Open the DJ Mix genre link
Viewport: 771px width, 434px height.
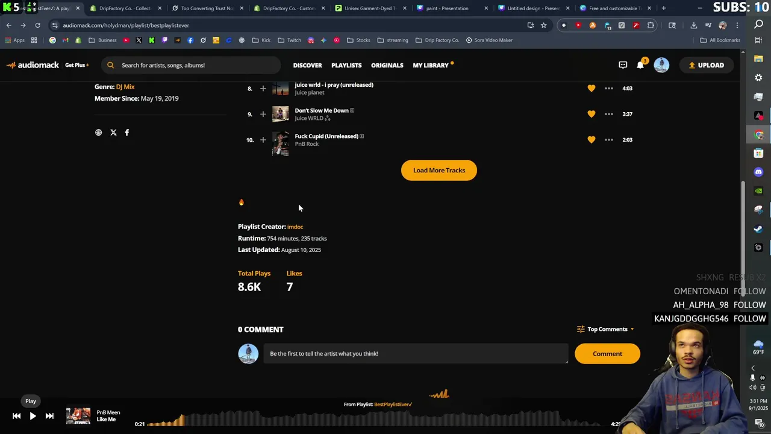125,87
